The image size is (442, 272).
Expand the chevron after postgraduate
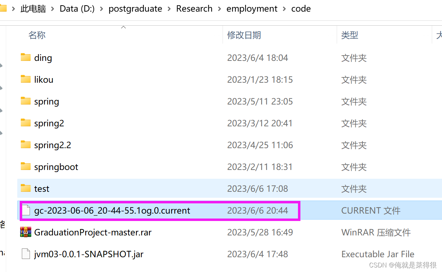(169, 9)
